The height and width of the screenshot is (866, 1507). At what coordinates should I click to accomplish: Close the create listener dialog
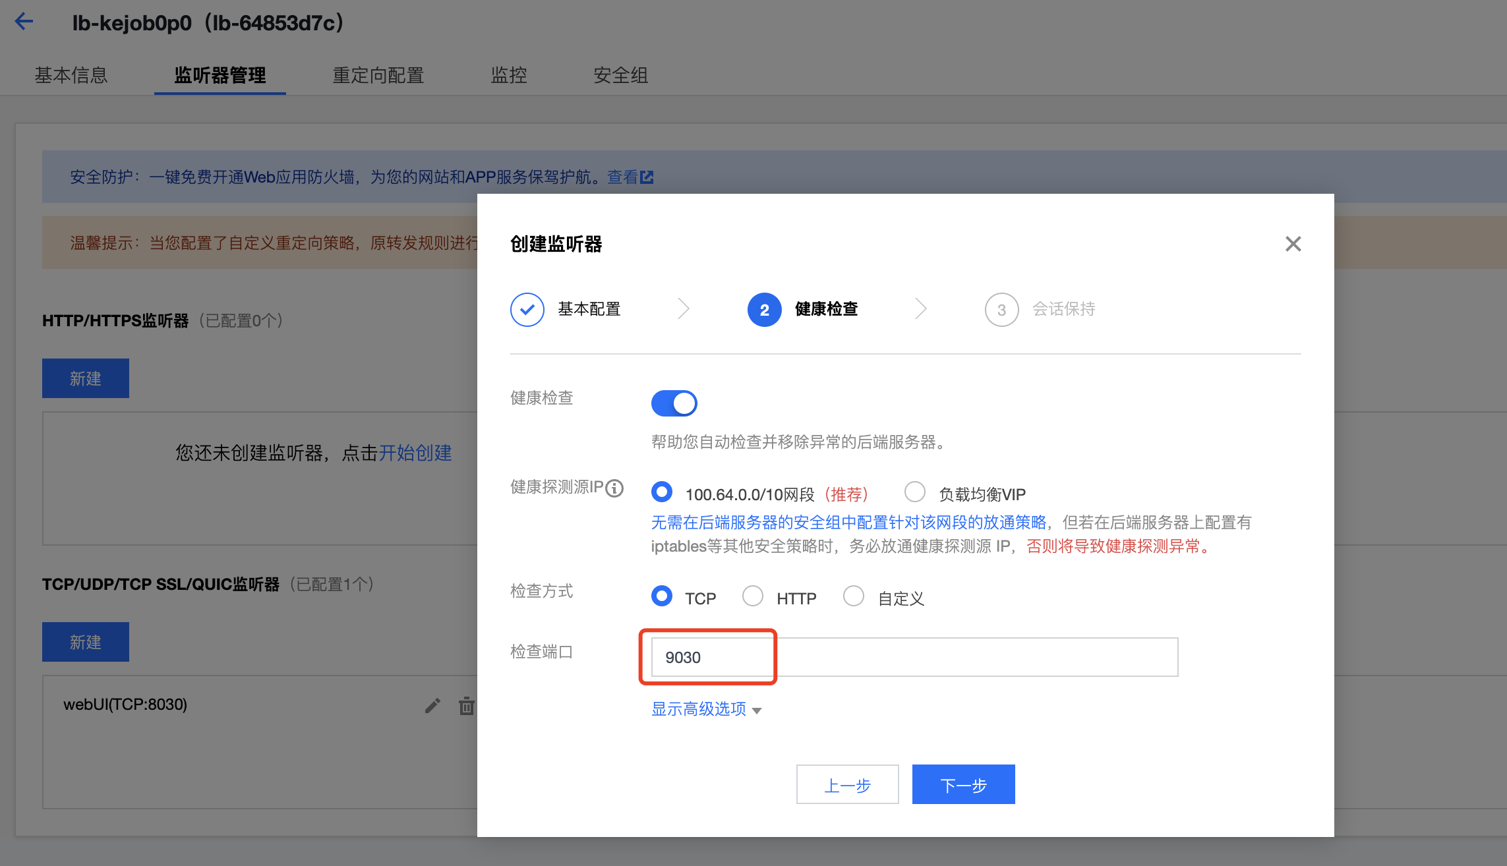[x=1293, y=244]
